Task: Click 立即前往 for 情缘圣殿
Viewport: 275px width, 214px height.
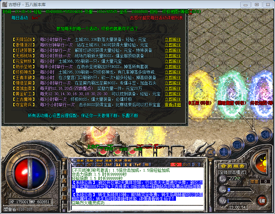Action: point(173,83)
